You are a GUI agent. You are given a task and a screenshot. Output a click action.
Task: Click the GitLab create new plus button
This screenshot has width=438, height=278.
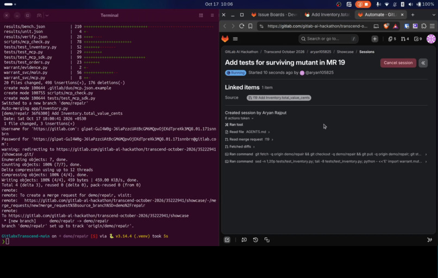[x=374, y=38]
